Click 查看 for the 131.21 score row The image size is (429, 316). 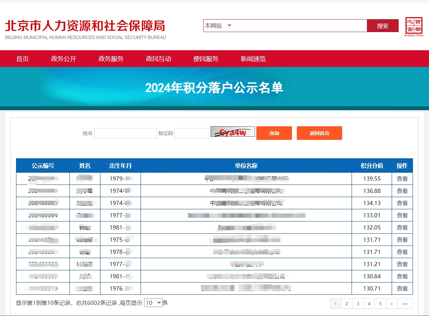pyautogui.click(x=402, y=264)
